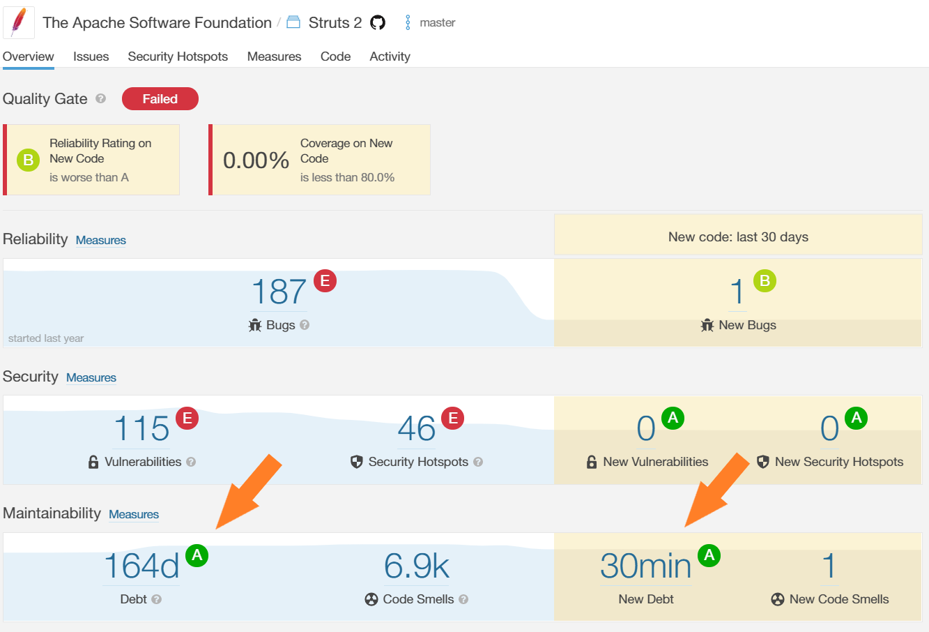Click the bug icon next to Bugs
929x632 pixels.
[x=255, y=325]
